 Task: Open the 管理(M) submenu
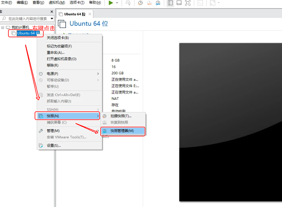tap(70, 131)
